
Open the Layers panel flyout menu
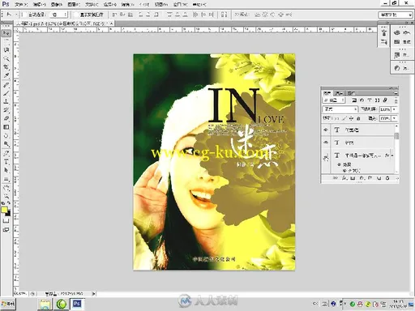396,93
